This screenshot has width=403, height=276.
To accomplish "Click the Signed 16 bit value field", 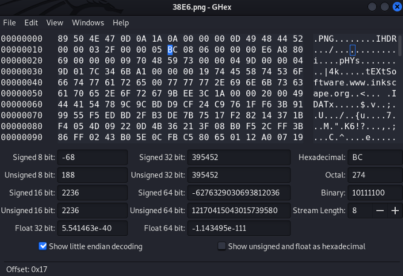I will tap(92, 193).
